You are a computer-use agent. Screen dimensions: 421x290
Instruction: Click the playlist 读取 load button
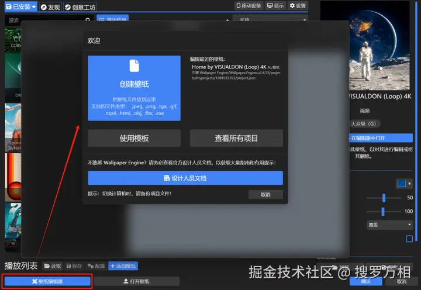click(53, 266)
